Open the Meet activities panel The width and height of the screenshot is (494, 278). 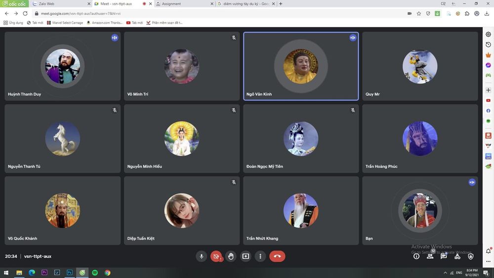pos(457,257)
